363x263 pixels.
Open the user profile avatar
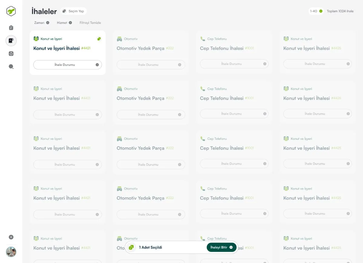coord(11,252)
